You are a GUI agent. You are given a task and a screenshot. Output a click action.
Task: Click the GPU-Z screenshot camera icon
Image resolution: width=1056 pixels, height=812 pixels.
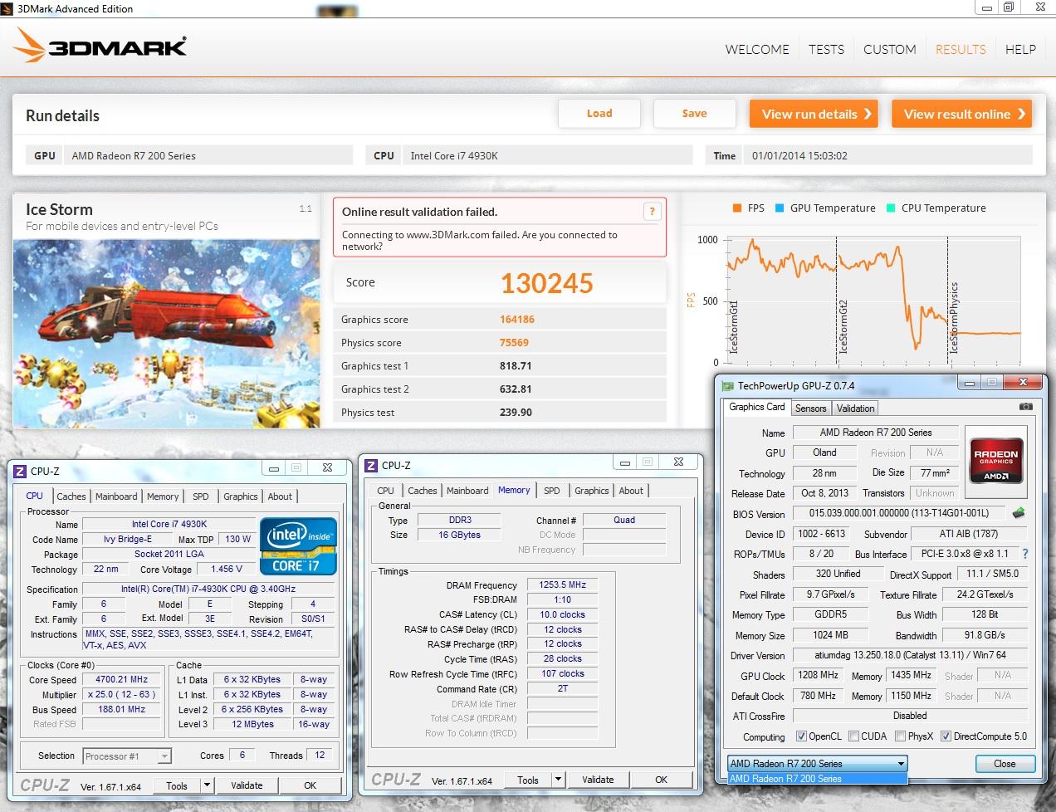[1026, 407]
